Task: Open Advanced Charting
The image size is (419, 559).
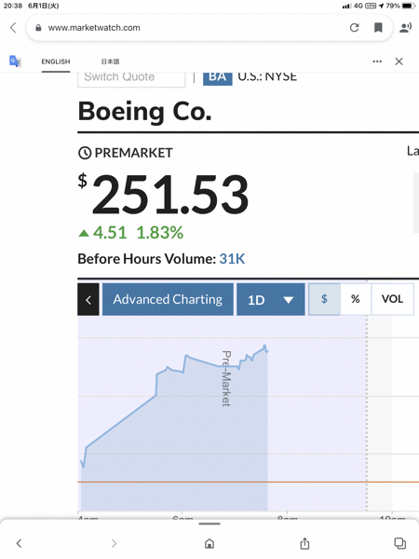Action: tap(168, 299)
